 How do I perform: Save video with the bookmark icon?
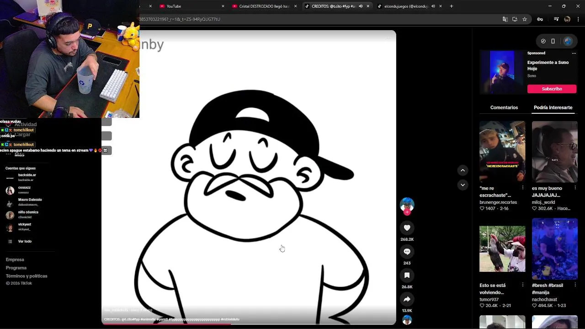click(407, 275)
